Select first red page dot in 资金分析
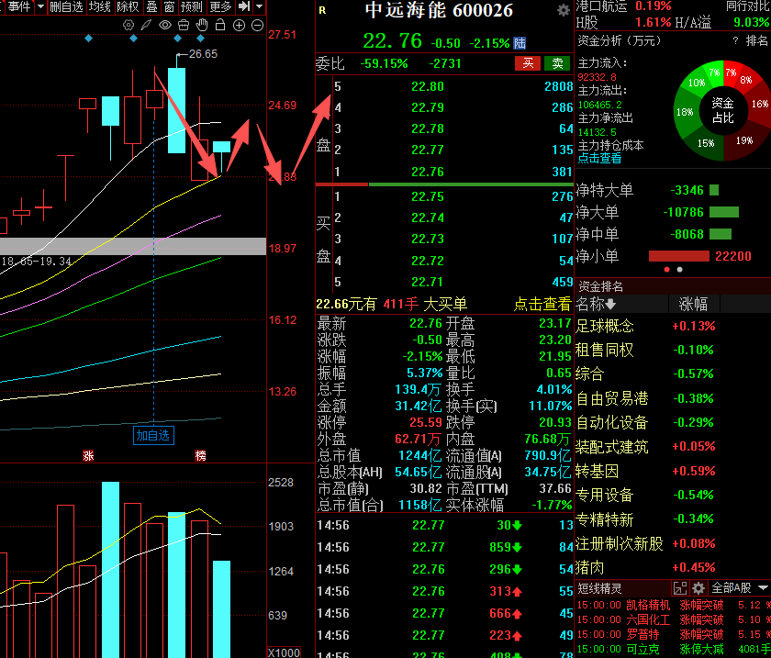771x658 pixels. point(666,270)
